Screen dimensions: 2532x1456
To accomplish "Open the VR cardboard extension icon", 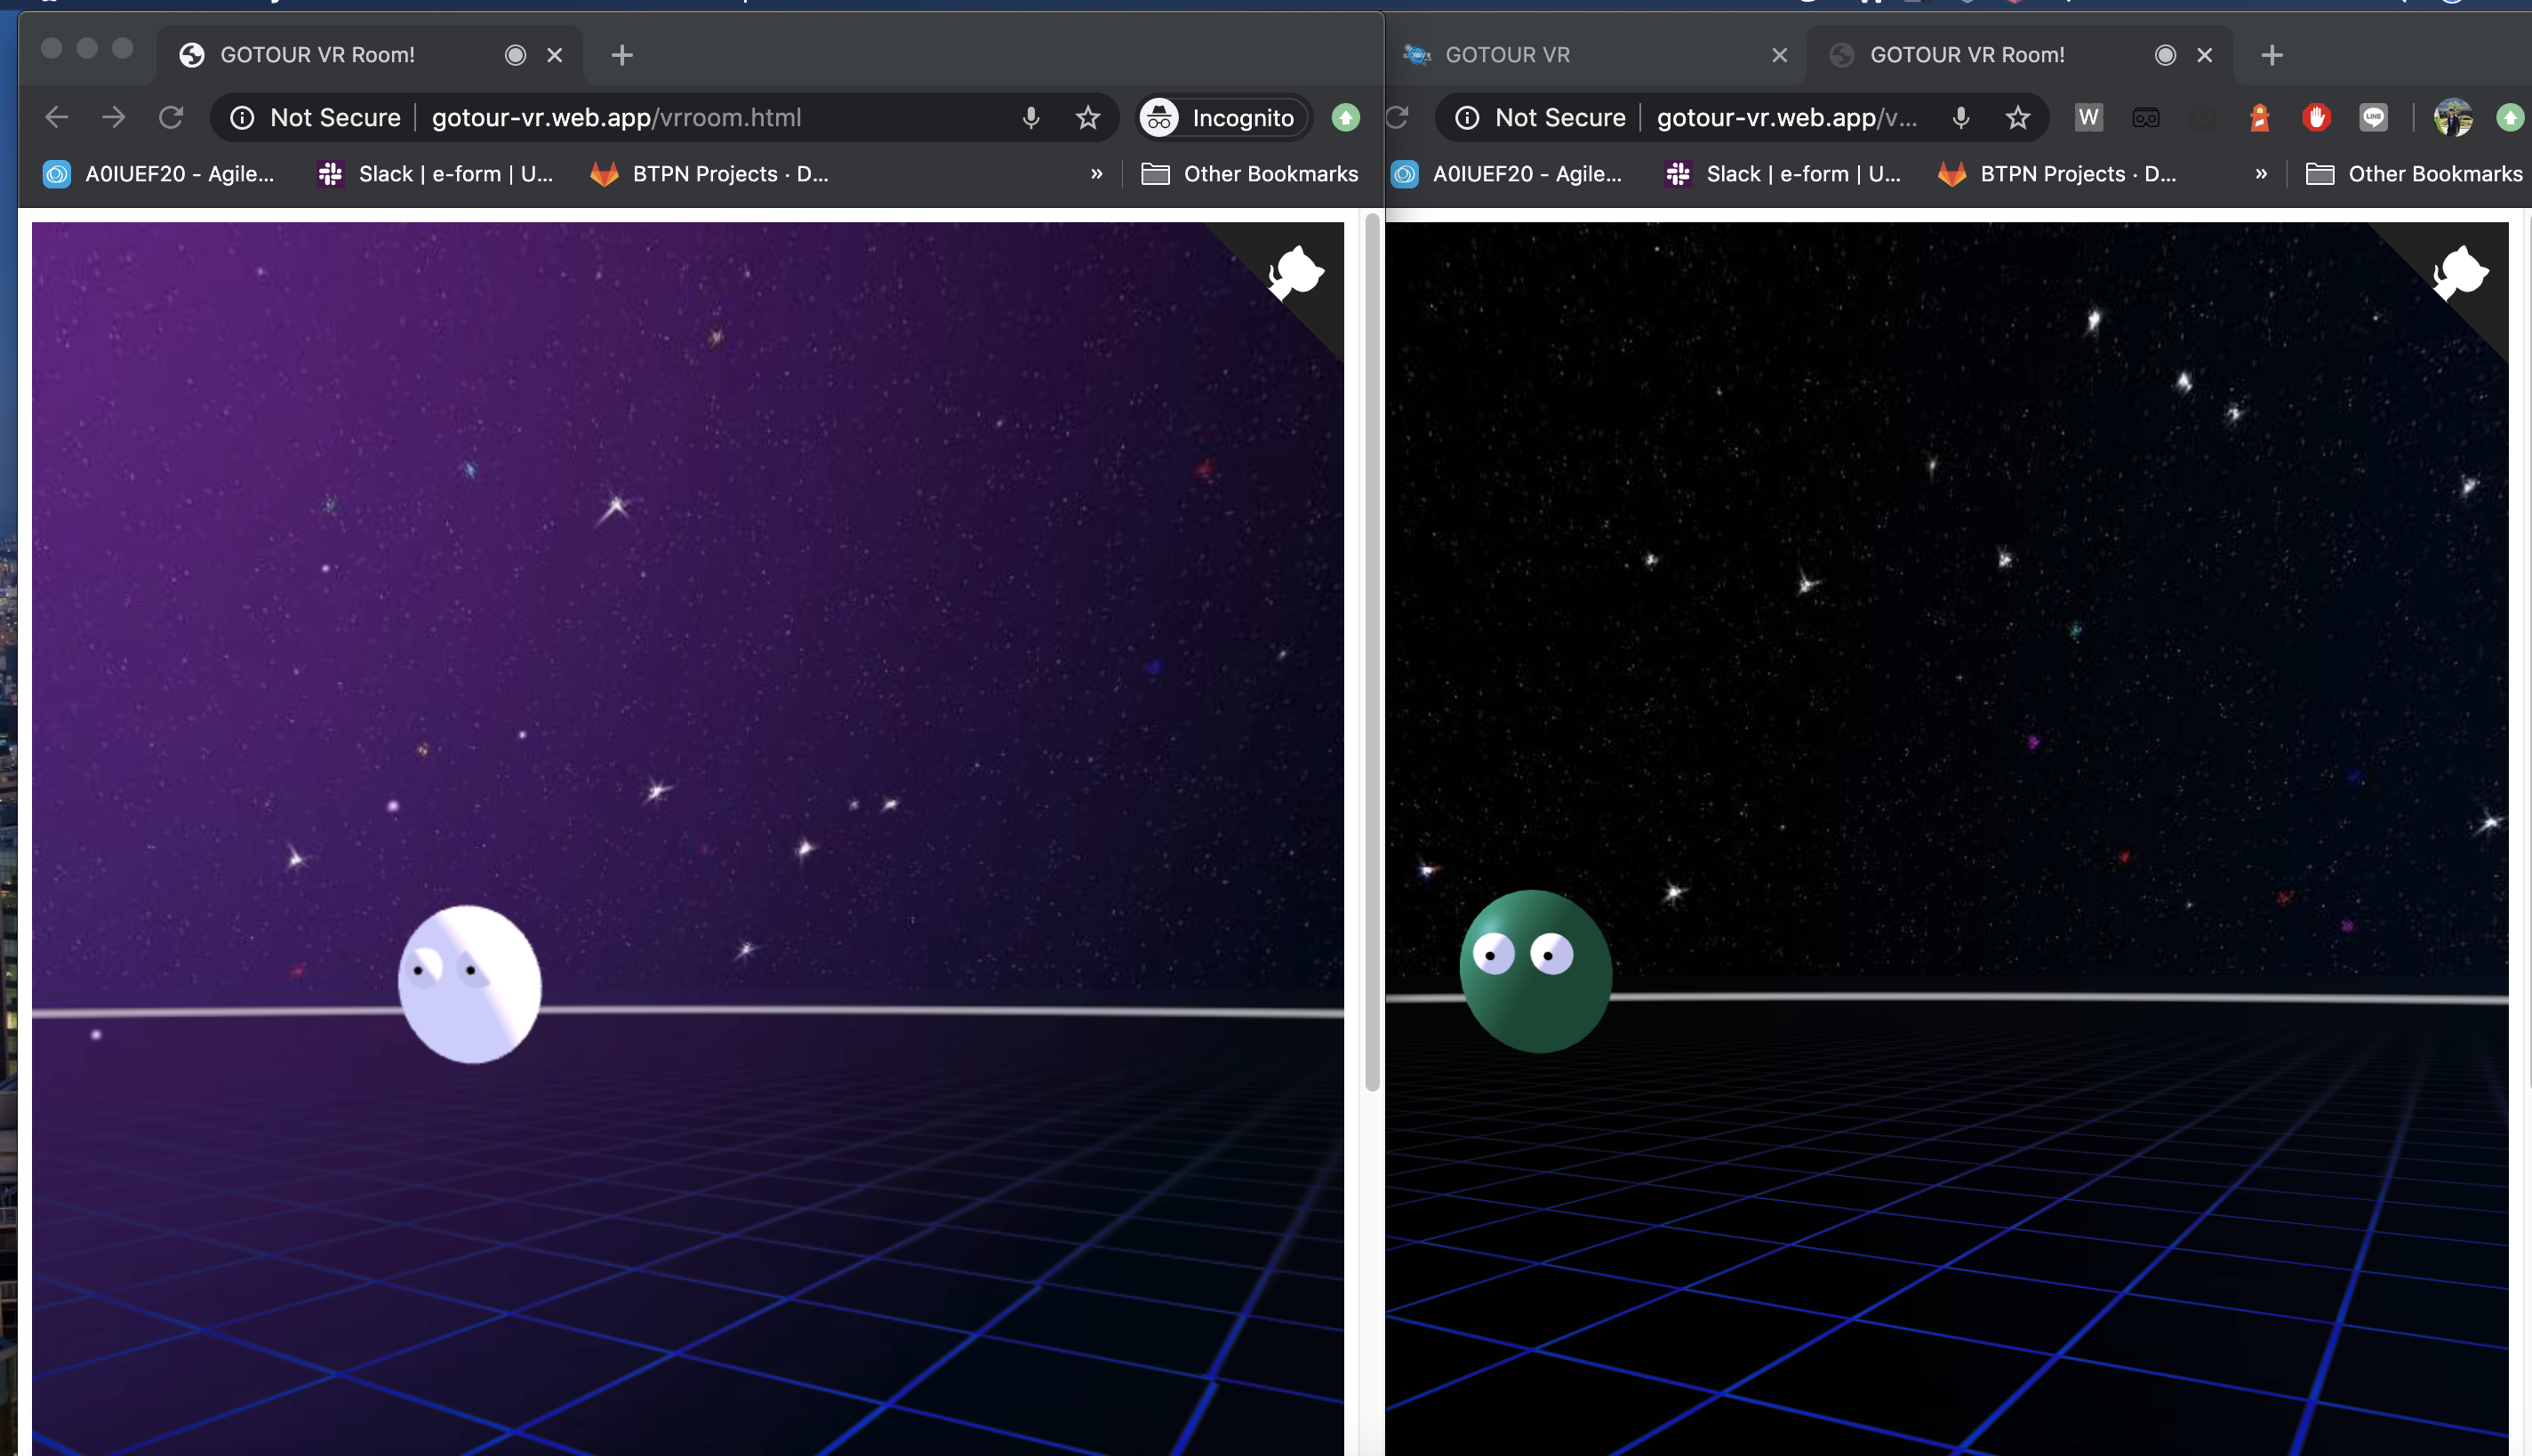I will 2146,118.
